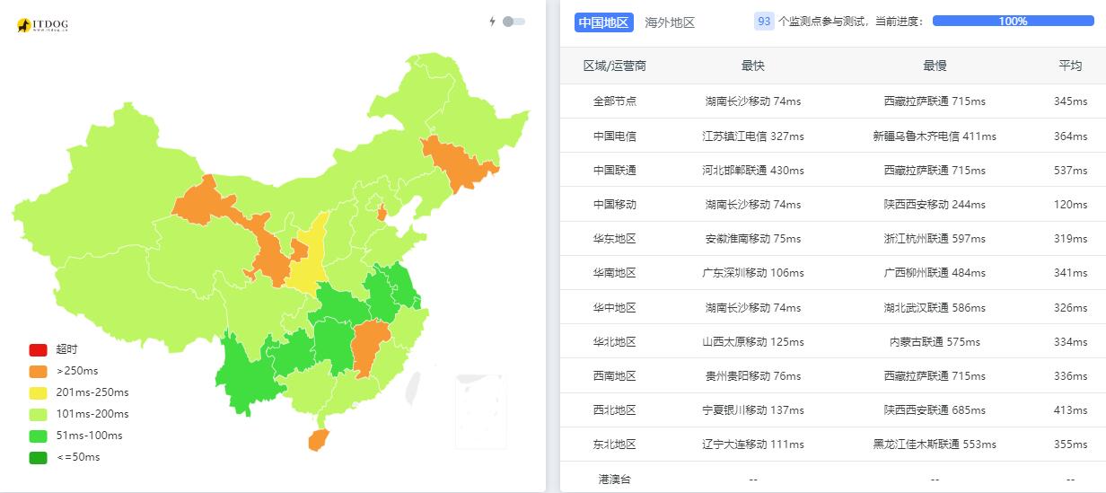Click the 平均 column header

(1070, 66)
